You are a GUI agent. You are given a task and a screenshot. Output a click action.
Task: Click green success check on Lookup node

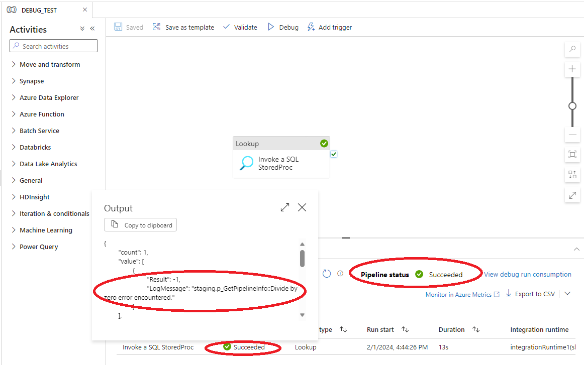click(324, 143)
